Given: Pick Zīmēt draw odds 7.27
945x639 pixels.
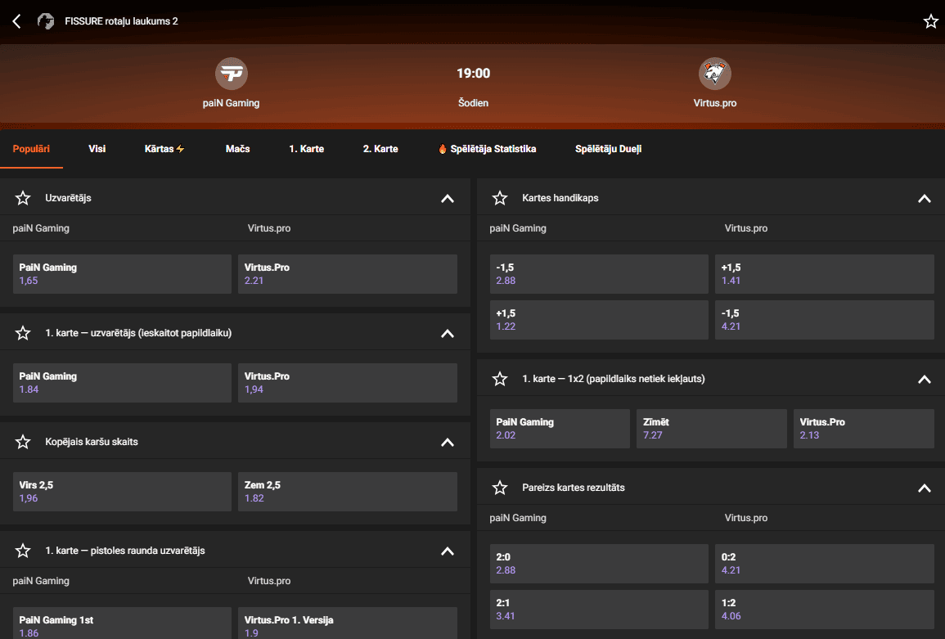Looking at the screenshot, I should coord(712,429).
